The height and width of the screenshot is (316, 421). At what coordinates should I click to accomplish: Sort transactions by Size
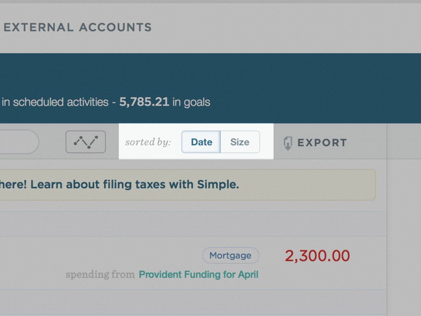240,142
